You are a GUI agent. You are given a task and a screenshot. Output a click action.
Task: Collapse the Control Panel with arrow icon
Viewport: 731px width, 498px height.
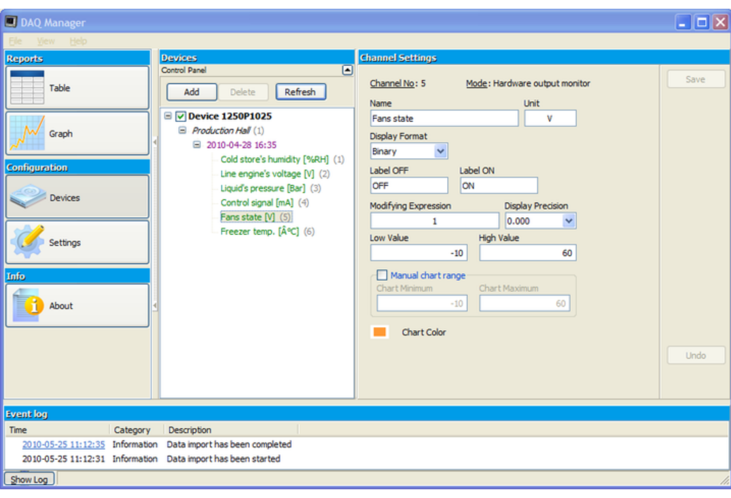(347, 70)
